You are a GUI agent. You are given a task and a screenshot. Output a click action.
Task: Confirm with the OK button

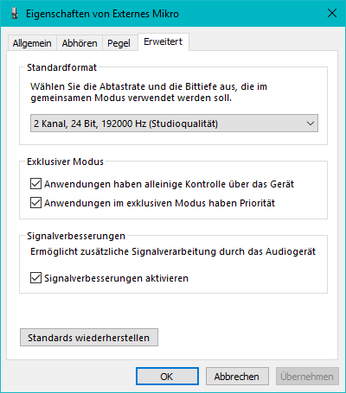pos(167,377)
